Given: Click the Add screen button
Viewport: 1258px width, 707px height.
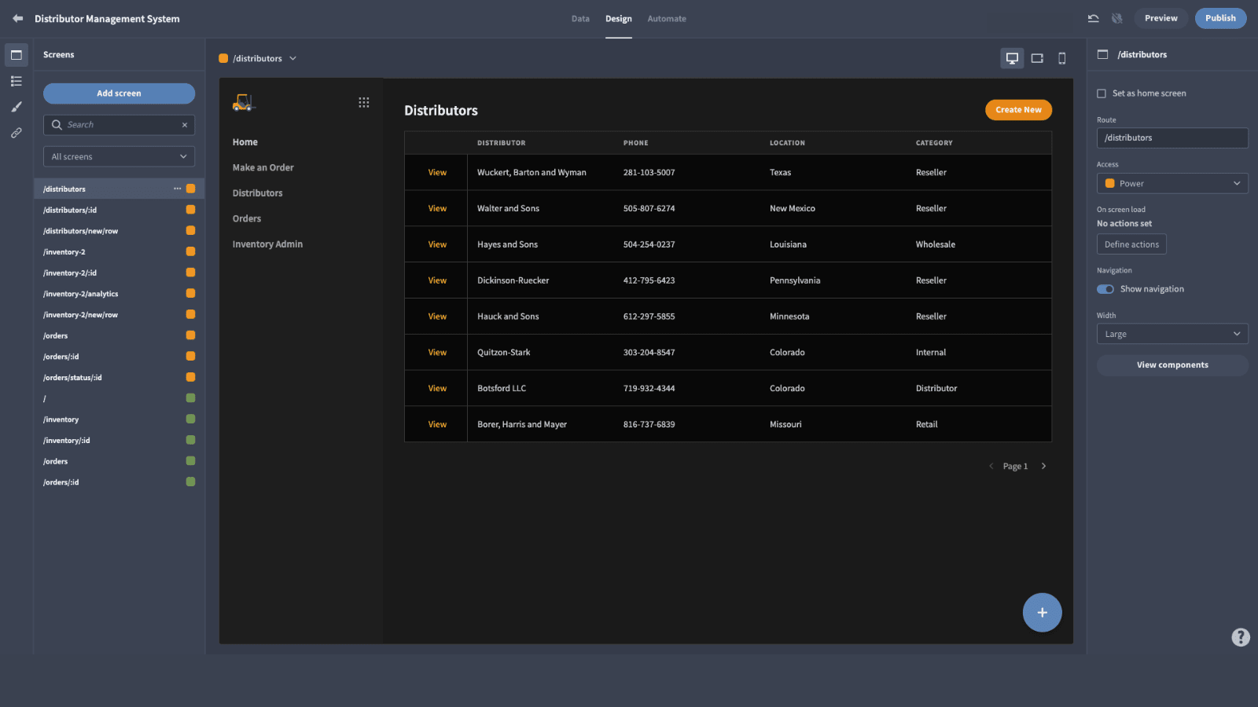Looking at the screenshot, I should (x=119, y=93).
